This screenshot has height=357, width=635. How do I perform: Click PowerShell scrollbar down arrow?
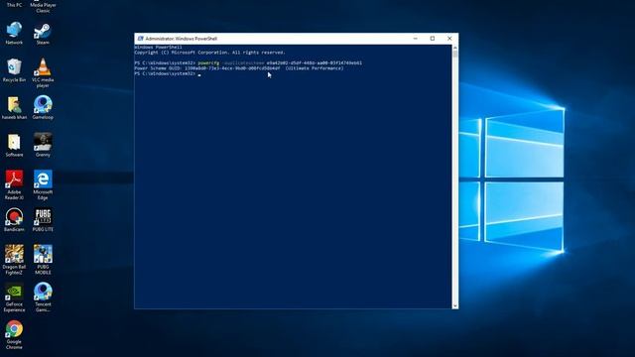[455, 306]
